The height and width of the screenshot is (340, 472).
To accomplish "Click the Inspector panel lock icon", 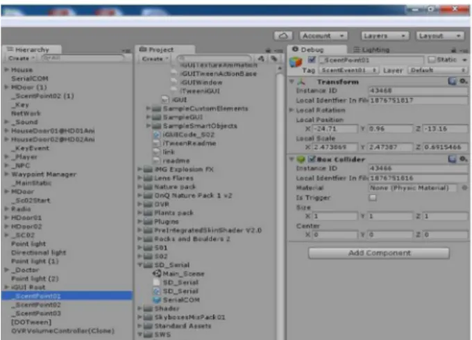I will 454,50.
